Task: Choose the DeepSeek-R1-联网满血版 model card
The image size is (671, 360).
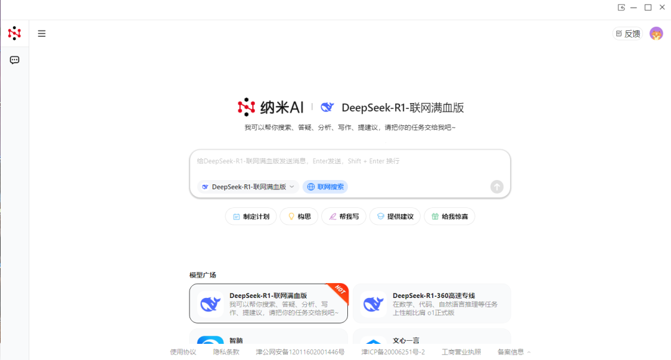Action: point(269,304)
